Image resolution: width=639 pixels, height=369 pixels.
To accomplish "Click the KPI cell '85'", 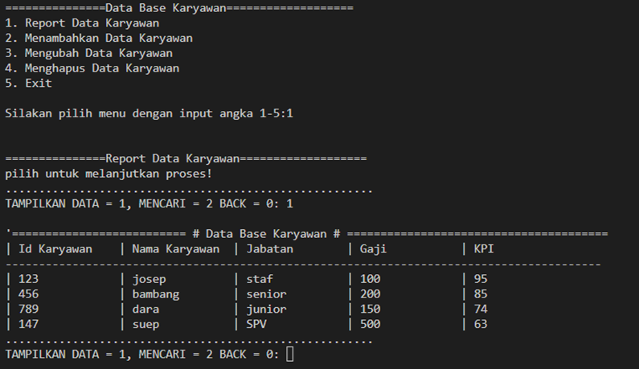I will click(x=481, y=294).
